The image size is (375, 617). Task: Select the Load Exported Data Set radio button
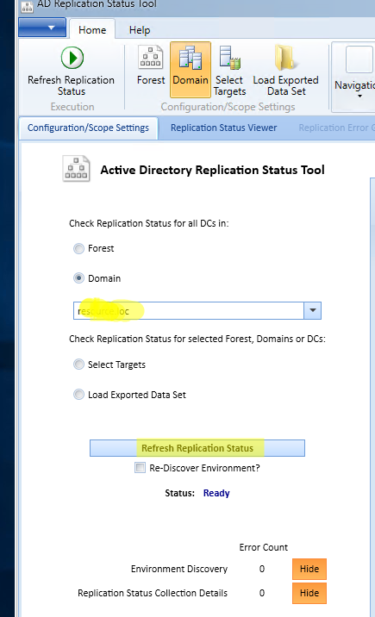(x=78, y=395)
